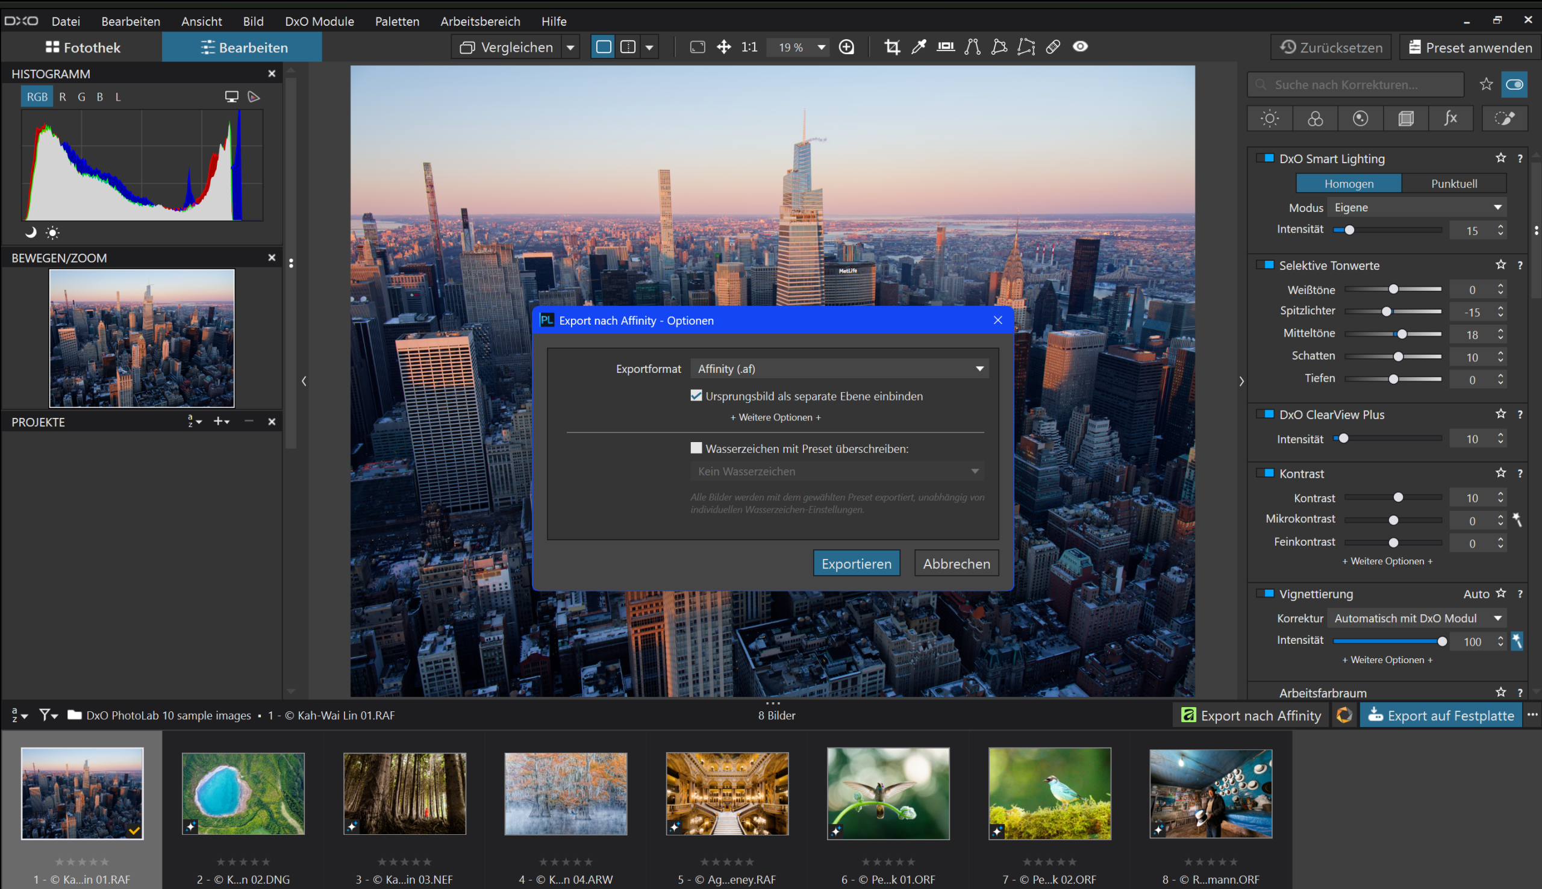Open the DxO Module menu
Screen dimensions: 1542x889
pyautogui.click(x=319, y=21)
